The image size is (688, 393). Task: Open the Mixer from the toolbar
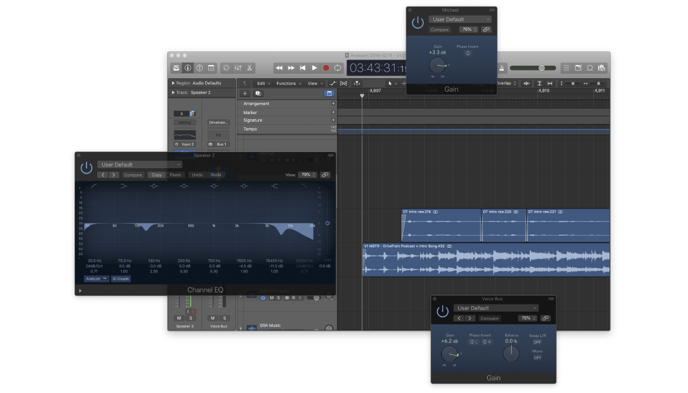[237, 68]
